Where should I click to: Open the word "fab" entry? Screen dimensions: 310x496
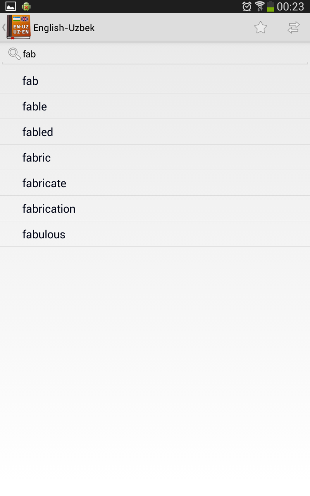click(x=30, y=81)
